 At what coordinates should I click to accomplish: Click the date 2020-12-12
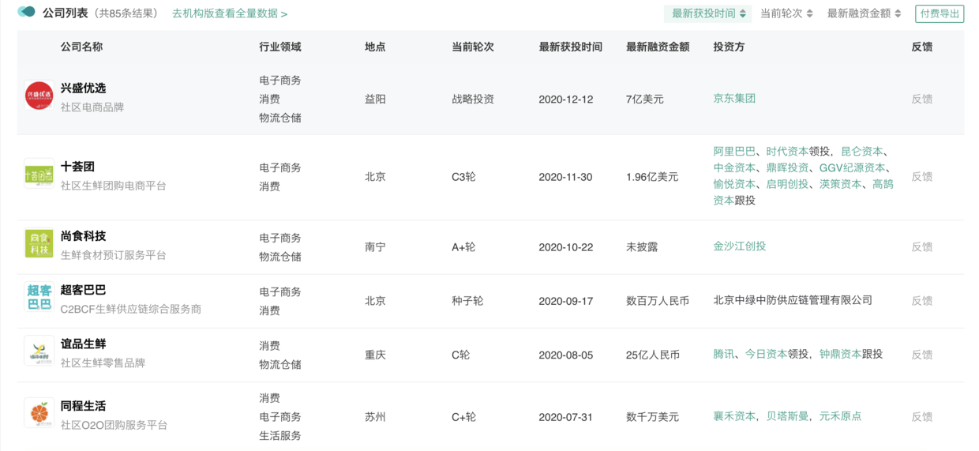(x=566, y=100)
